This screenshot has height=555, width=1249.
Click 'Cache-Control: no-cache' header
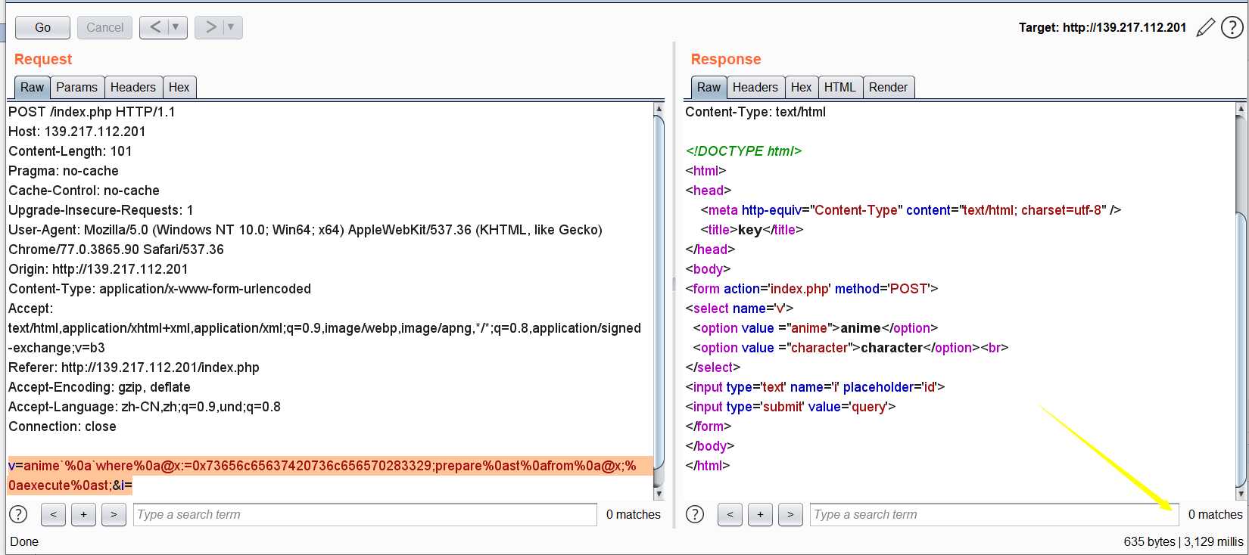coord(84,191)
